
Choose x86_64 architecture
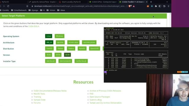49,42
